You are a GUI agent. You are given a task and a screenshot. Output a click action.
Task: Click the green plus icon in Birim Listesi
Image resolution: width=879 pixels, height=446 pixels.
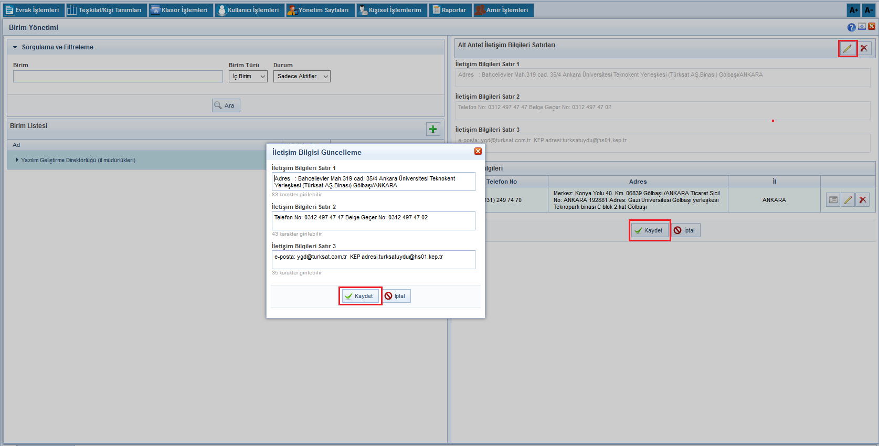(x=433, y=129)
